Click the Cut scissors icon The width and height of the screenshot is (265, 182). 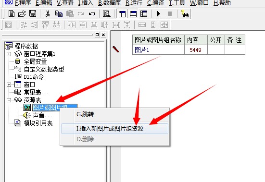click(x=48, y=13)
